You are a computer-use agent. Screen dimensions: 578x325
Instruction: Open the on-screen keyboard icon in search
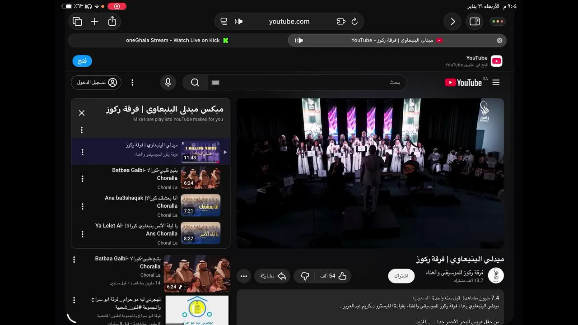[x=215, y=83]
